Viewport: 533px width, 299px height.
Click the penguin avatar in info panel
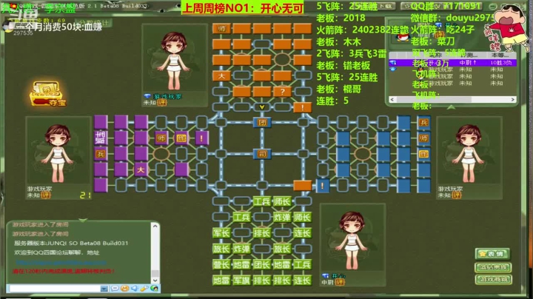pyautogui.click(x=403, y=37)
